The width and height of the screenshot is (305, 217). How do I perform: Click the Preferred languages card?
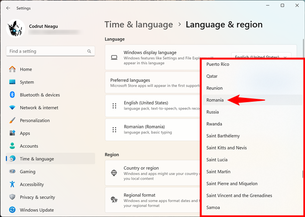tap(152, 83)
